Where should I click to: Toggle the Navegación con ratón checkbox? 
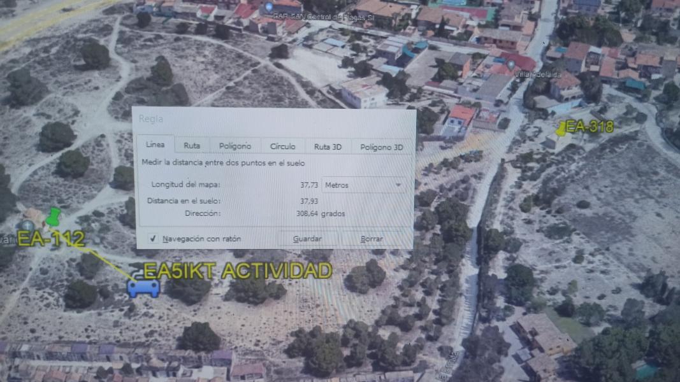coord(153,239)
